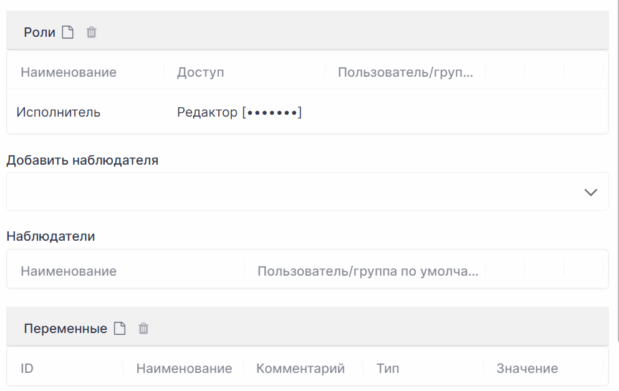Click the new-document icon next to Роли

click(67, 32)
